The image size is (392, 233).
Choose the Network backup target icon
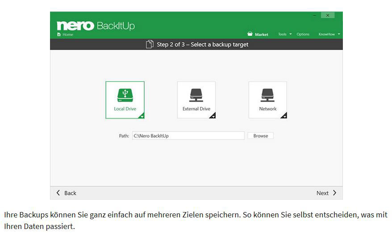tap(267, 95)
